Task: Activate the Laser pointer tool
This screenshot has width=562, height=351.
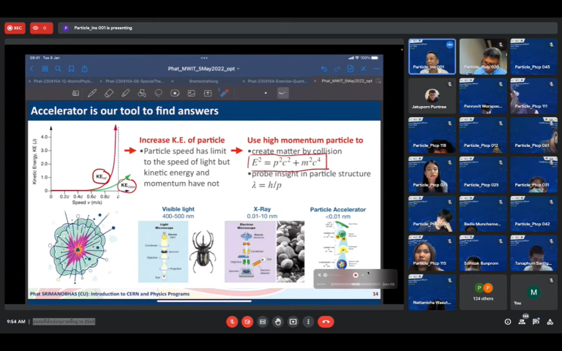Action: pyautogui.click(x=225, y=93)
